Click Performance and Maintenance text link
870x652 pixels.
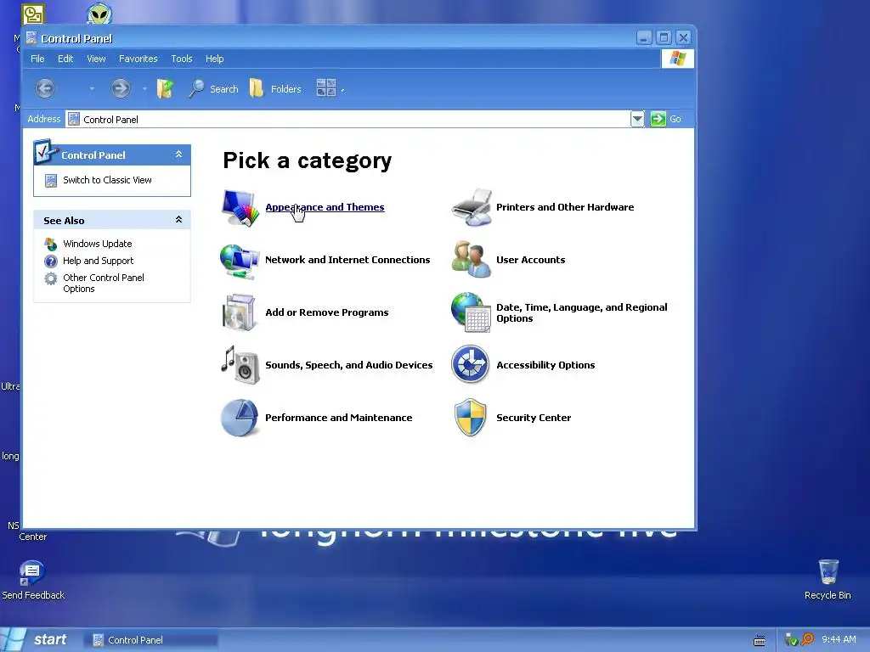click(338, 418)
